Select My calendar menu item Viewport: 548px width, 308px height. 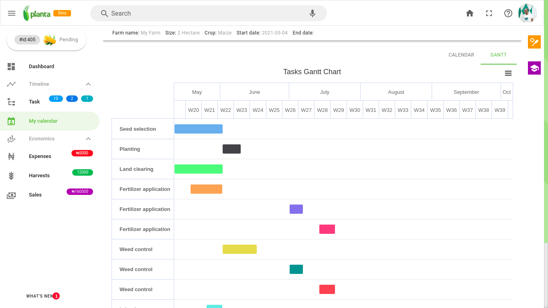click(50, 121)
